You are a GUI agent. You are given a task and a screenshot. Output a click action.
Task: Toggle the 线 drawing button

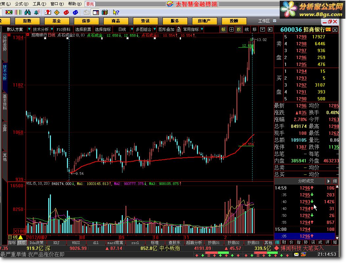point(247,29)
